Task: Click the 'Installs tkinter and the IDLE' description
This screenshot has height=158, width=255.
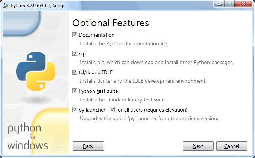Action: point(143,81)
